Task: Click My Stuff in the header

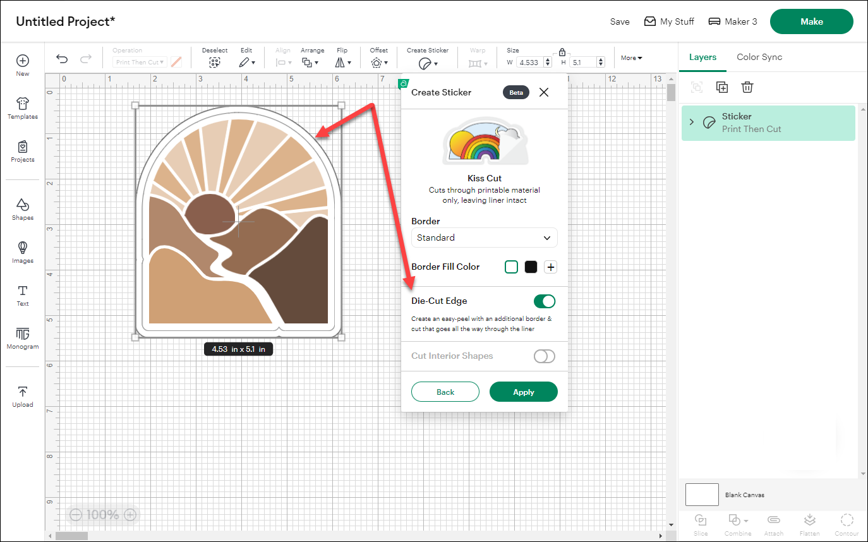Action: [x=669, y=21]
